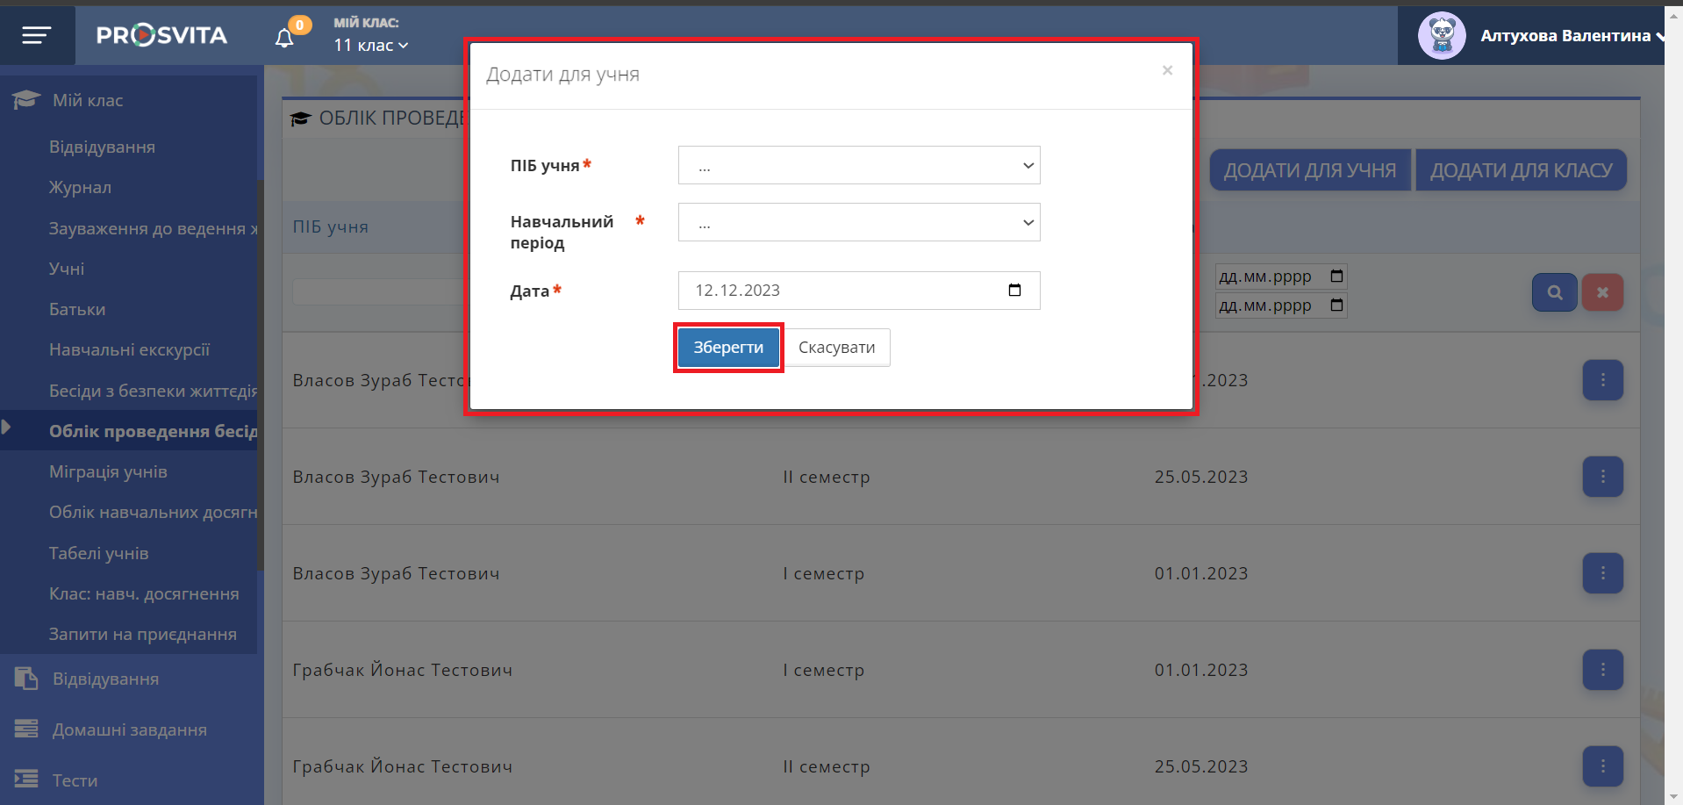The width and height of the screenshot is (1683, 805).
Task: Open three-dot menu for Грабчак I семестр
Action: [x=1602, y=670]
